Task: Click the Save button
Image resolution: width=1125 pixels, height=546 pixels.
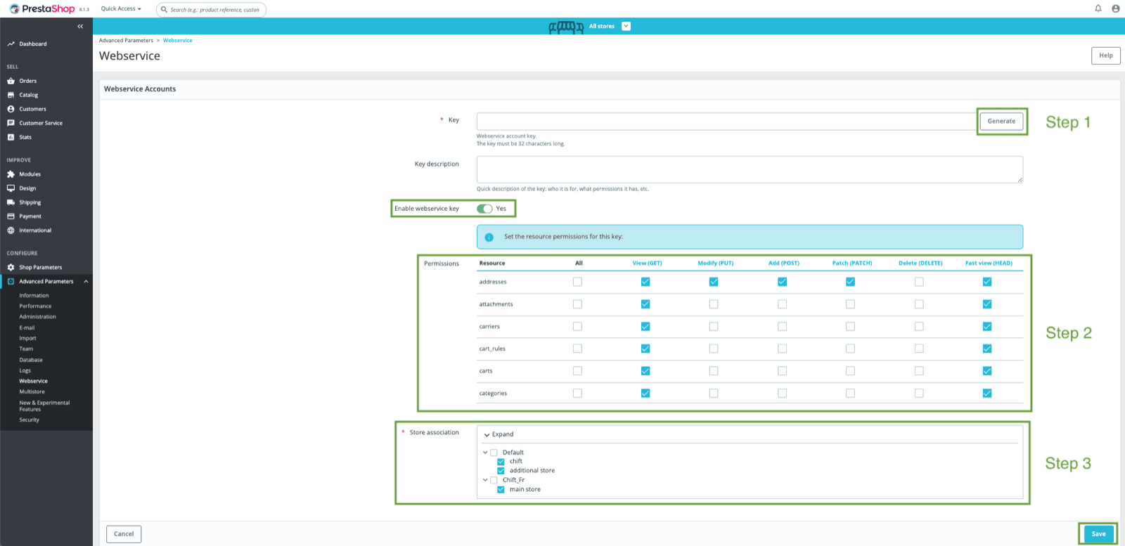Action: click(x=1098, y=534)
